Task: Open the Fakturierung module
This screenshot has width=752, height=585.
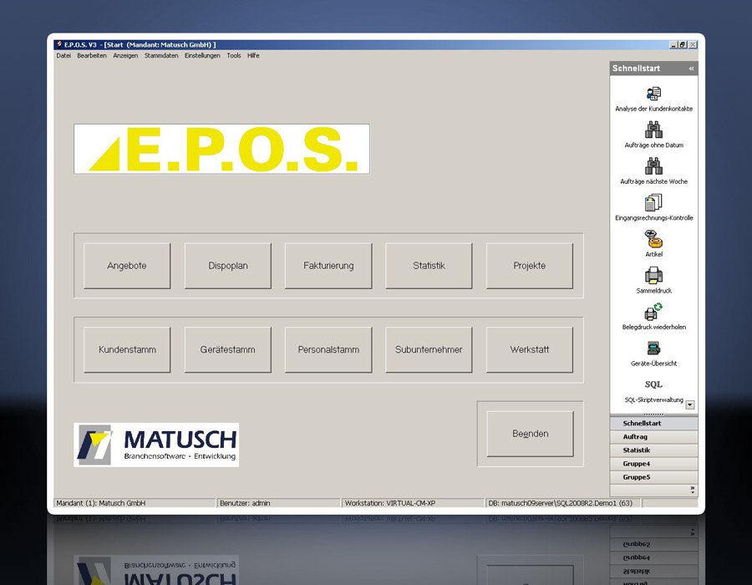Action: point(328,266)
